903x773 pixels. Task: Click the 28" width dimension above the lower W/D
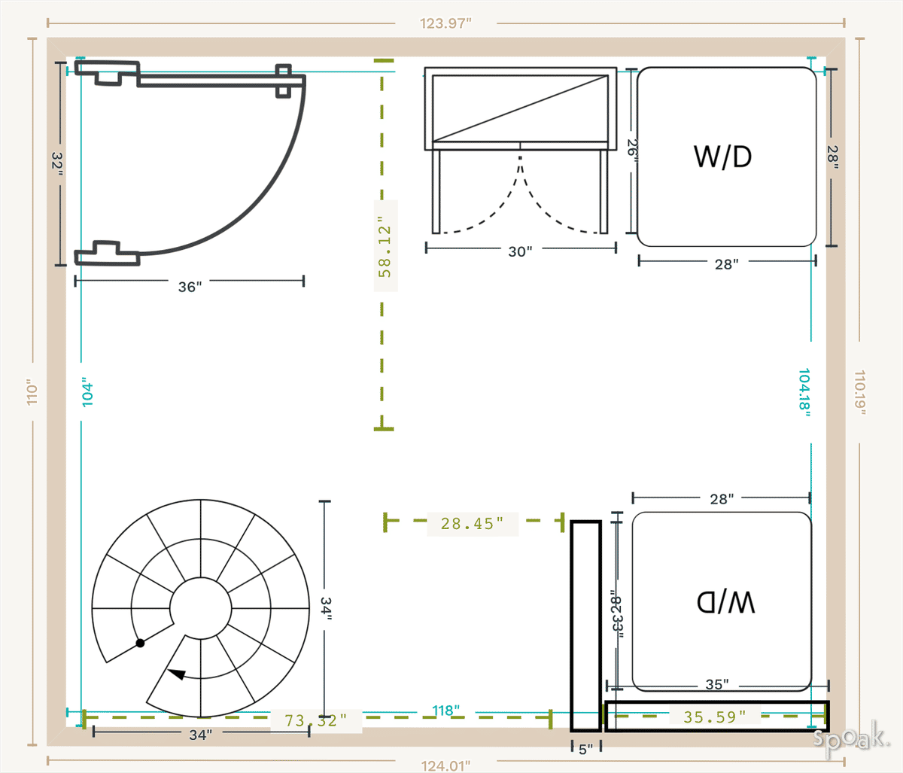coord(721,498)
